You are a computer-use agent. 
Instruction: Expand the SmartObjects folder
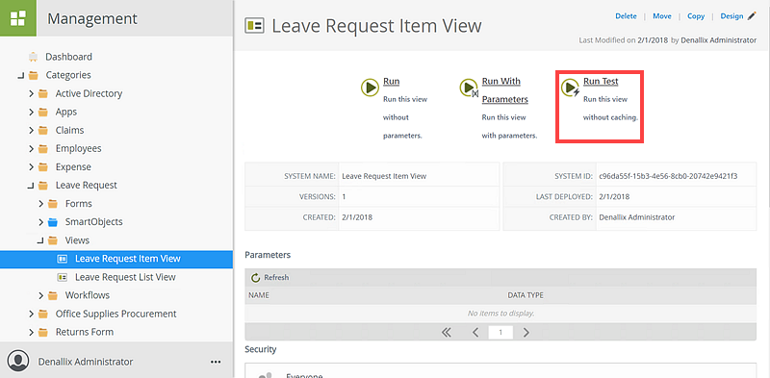pyautogui.click(x=40, y=222)
